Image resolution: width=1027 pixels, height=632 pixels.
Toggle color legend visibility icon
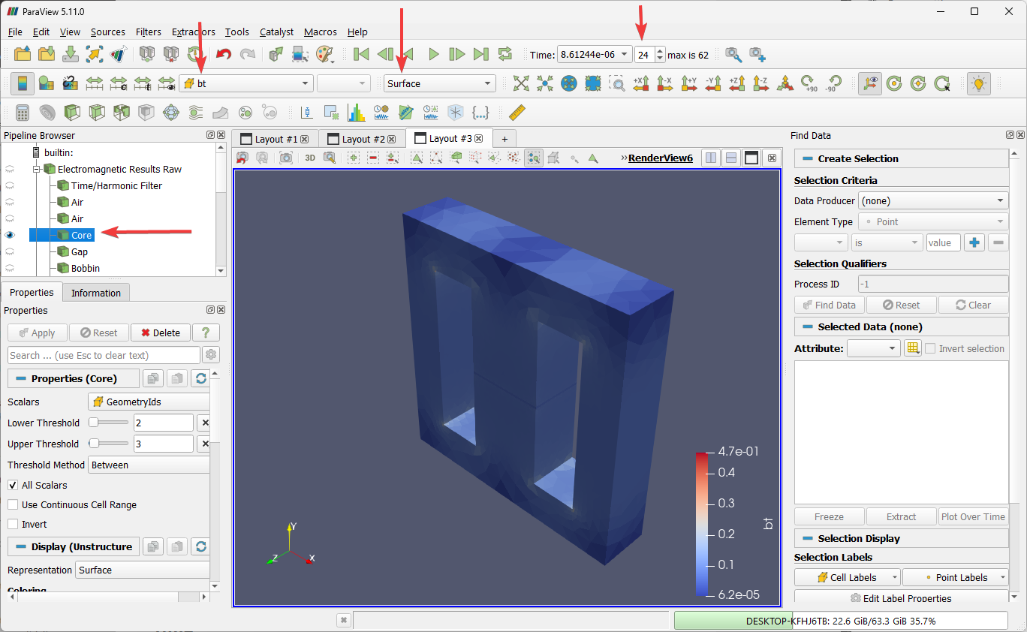pos(22,83)
